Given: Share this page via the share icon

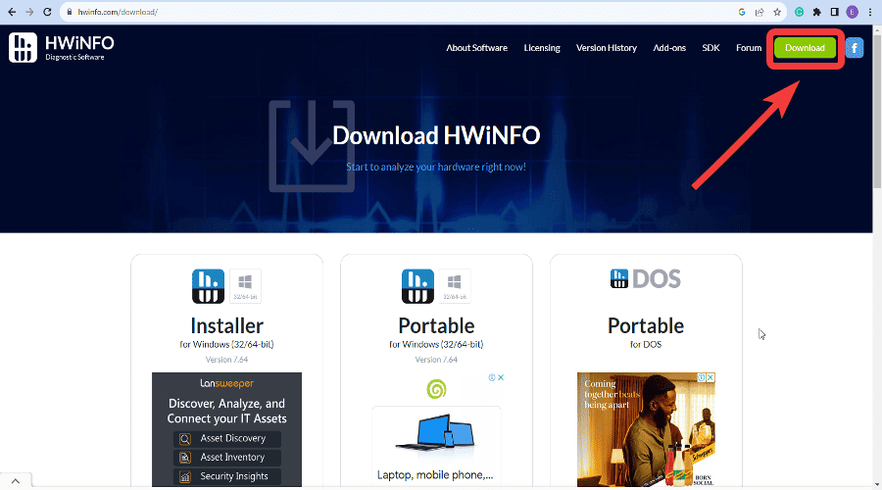Looking at the screenshot, I should [x=759, y=12].
